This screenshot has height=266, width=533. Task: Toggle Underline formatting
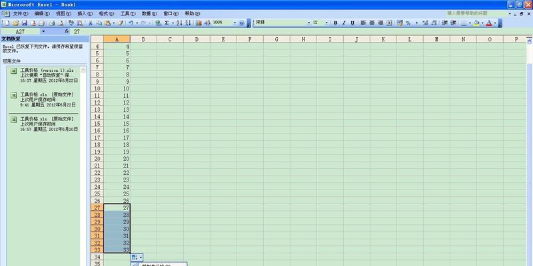point(352,23)
